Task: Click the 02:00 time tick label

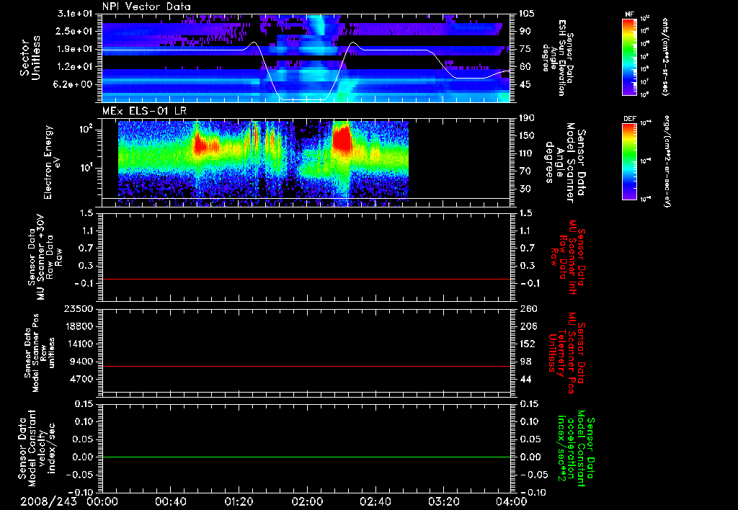Action: 307,501
